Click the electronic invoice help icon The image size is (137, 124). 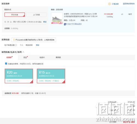pos(16,45)
